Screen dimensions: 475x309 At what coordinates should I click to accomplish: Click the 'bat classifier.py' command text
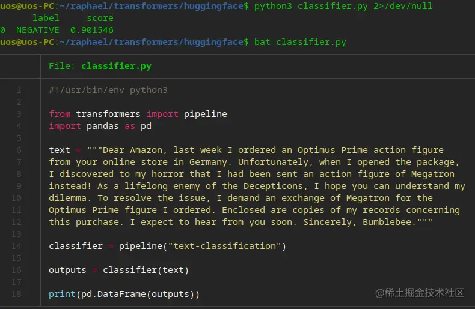coord(300,42)
